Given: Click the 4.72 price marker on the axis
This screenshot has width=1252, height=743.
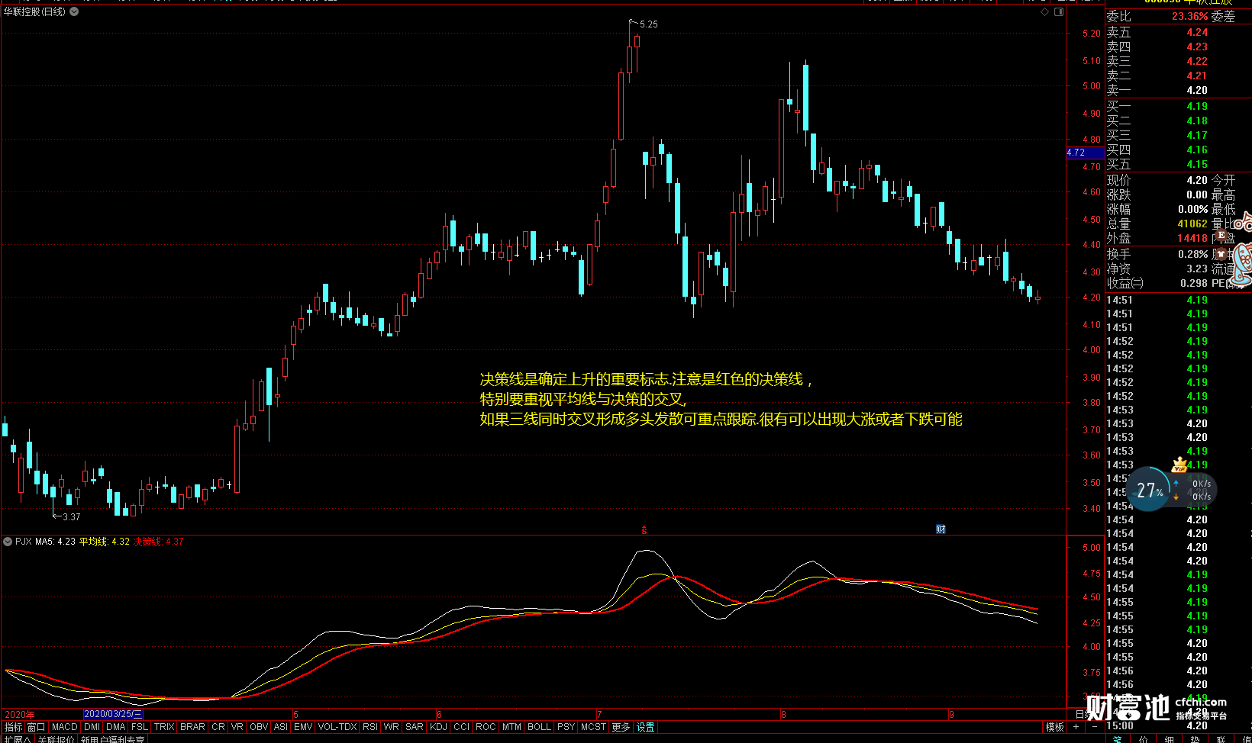Looking at the screenshot, I should coord(1085,153).
